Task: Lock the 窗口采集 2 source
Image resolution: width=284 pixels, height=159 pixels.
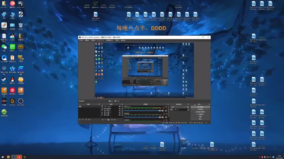Action: 122,113
